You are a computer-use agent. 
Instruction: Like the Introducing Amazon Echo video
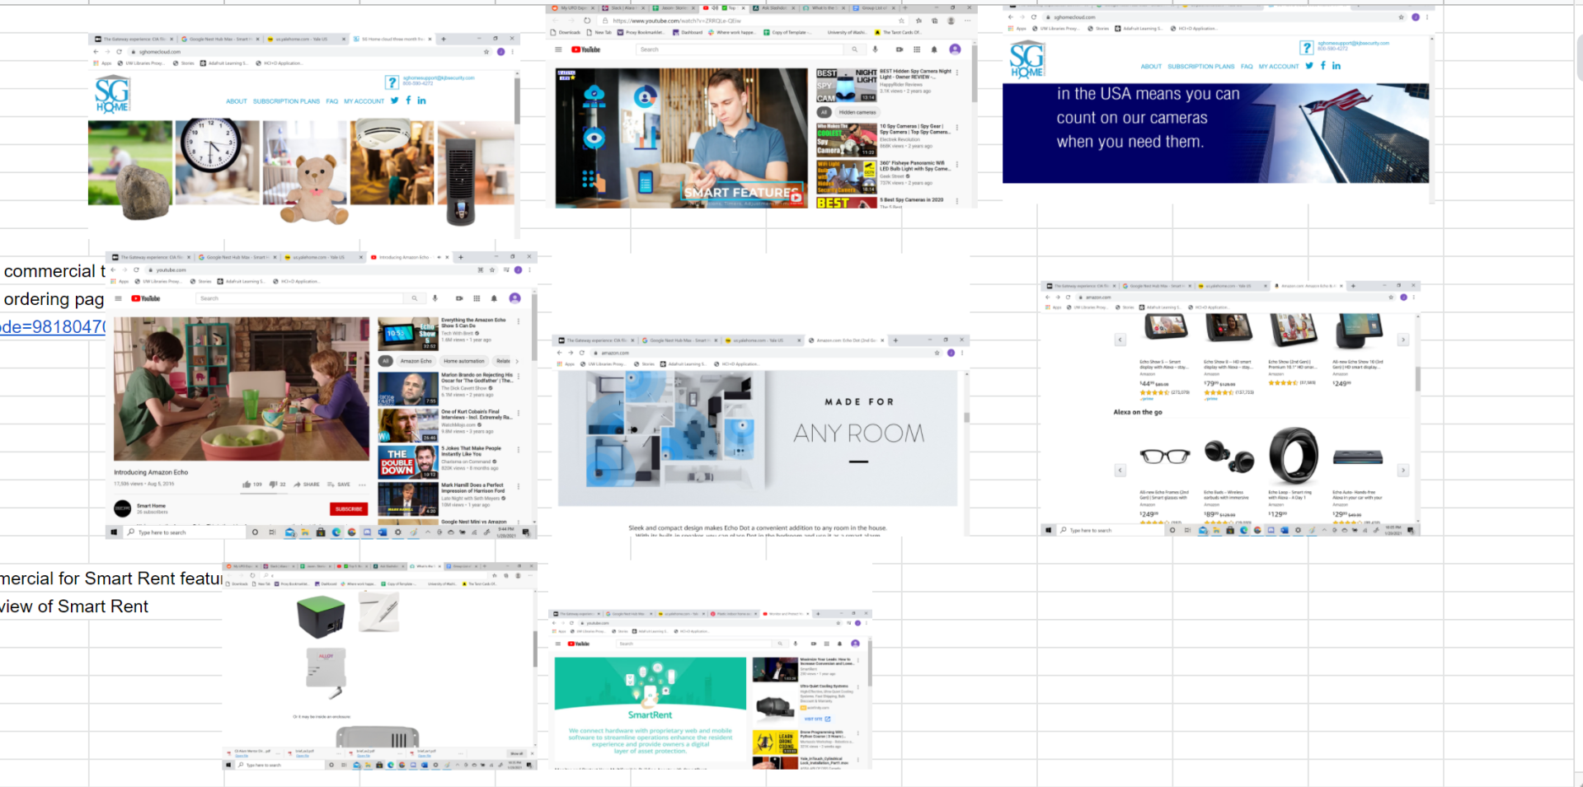[x=252, y=485]
